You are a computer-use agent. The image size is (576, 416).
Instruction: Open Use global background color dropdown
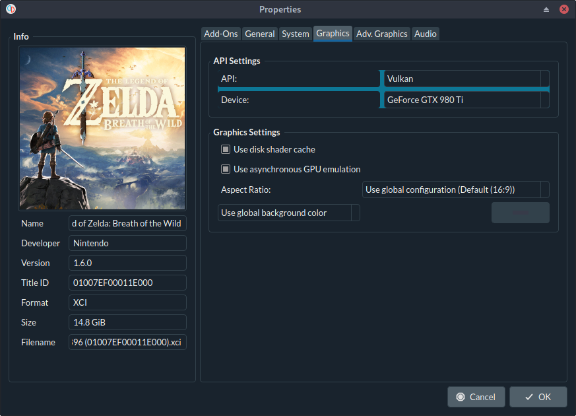coord(289,213)
